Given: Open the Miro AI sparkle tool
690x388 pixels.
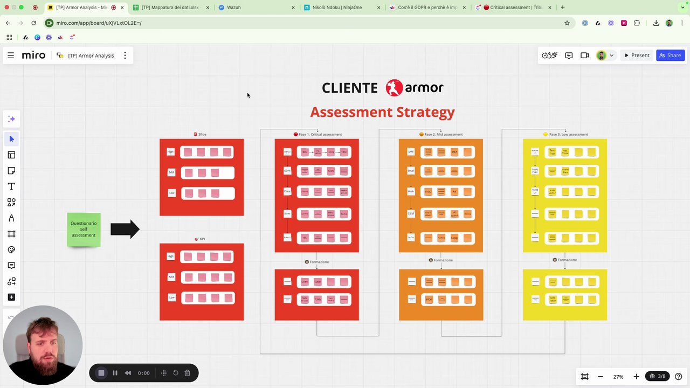Looking at the screenshot, I should [x=11, y=119].
